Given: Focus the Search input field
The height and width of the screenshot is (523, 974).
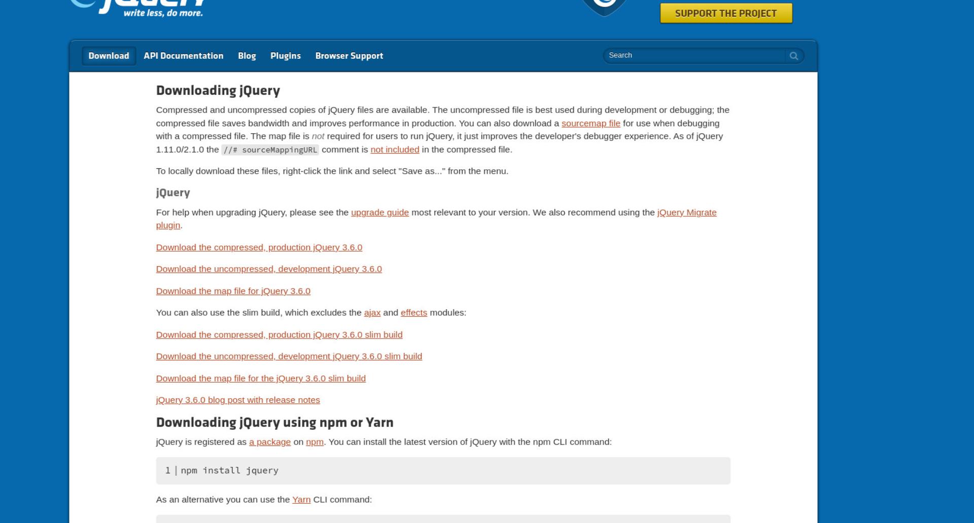Looking at the screenshot, I should pos(694,56).
